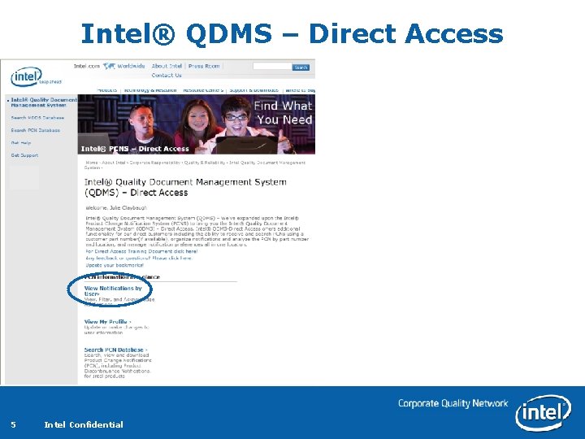Go to the Home breadcrumb
The height and width of the screenshot is (439, 585).
91,163
